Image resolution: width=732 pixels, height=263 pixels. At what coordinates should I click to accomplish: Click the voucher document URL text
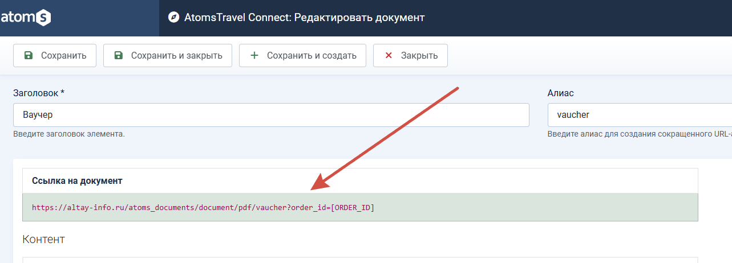(203, 208)
